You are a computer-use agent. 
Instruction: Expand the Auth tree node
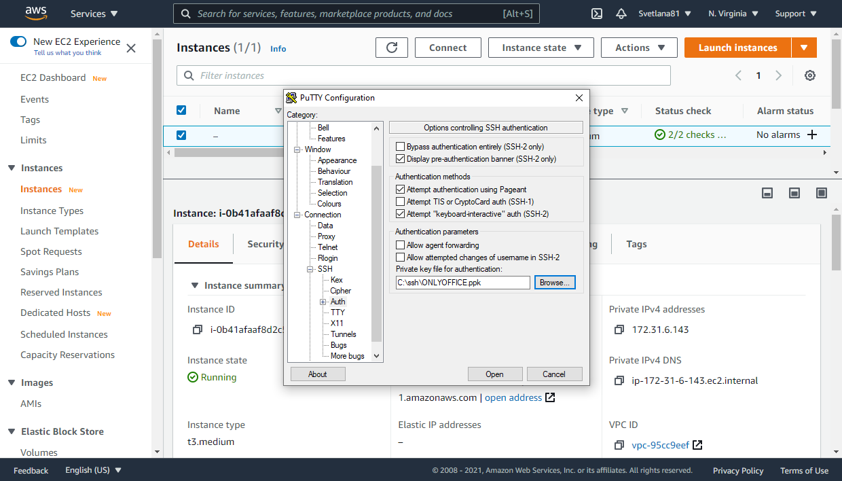tap(323, 302)
